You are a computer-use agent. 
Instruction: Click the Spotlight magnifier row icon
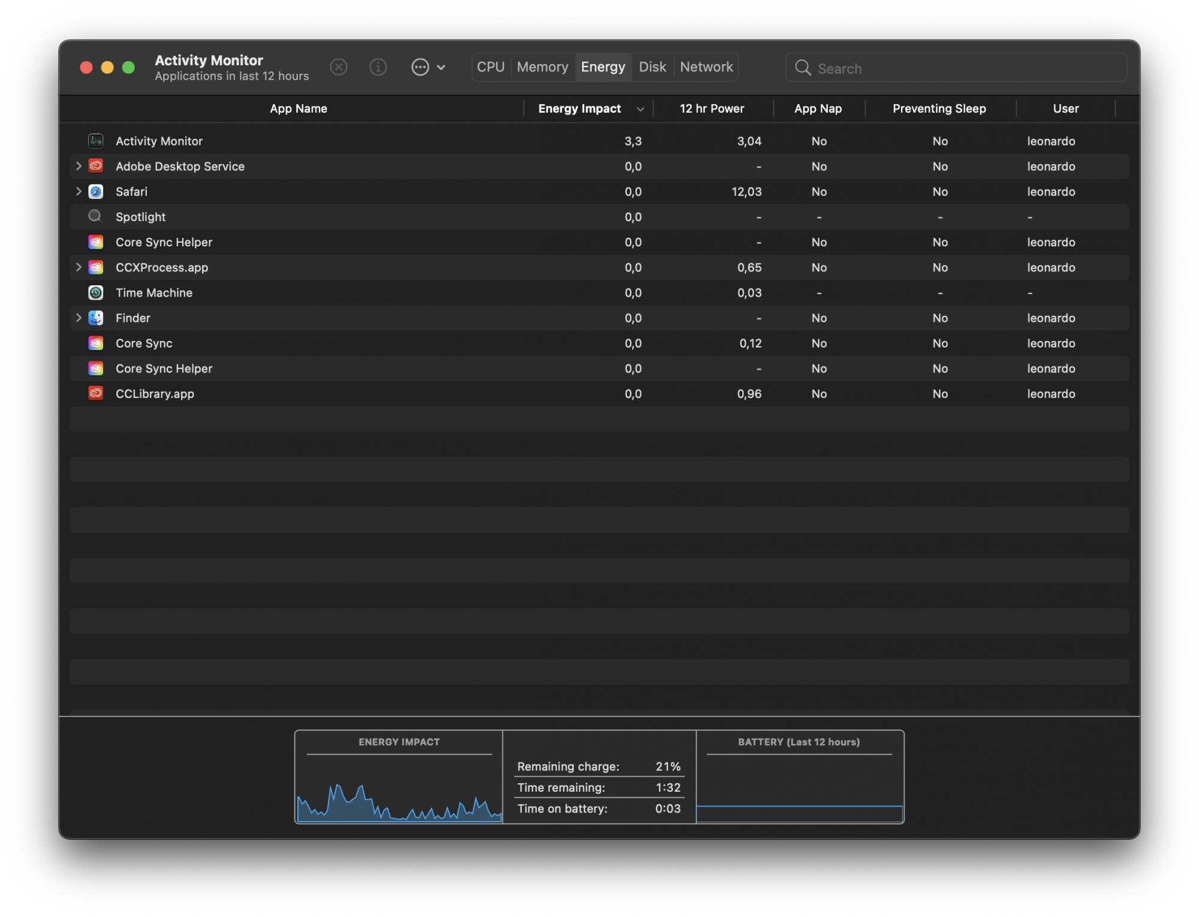pos(95,216)
